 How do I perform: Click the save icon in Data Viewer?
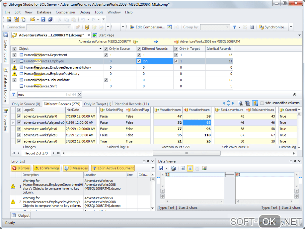tap(161, 168)
